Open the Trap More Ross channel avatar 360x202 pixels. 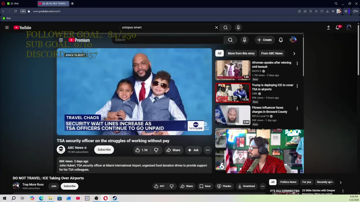(x=16, y=186)
